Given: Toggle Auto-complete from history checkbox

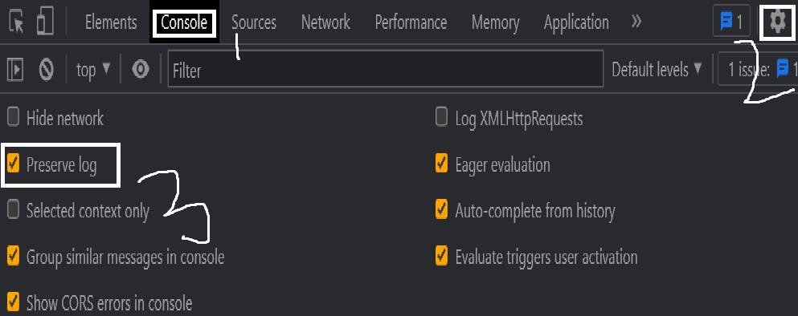Looking at the screenshot, I should pos(442,210).
